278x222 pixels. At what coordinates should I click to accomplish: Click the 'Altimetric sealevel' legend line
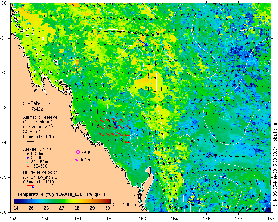pos(41,117)
